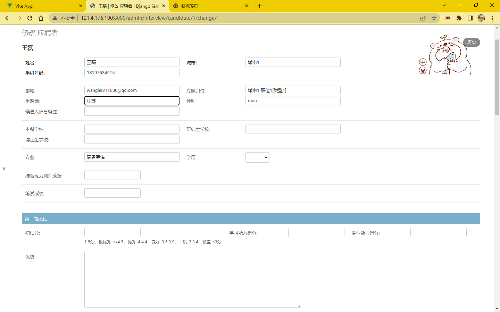
Task: Focus the 研究生学校 field
Action: coord(293,129)
